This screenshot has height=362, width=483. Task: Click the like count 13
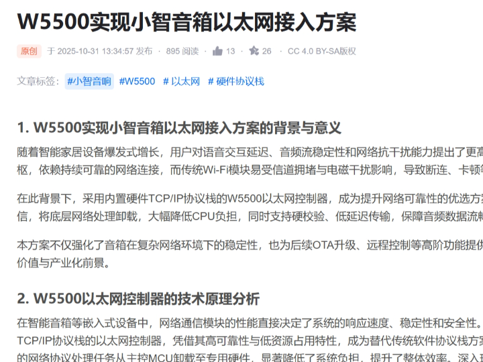(x=231, y=51)
